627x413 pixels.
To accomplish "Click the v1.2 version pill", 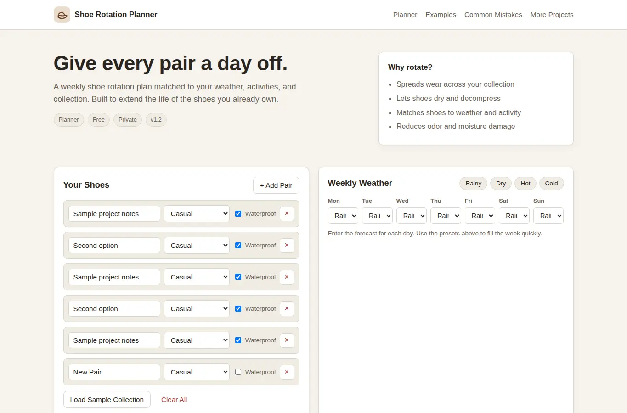I will coord(156,120).
